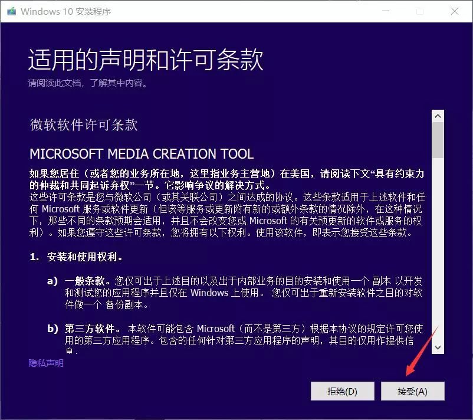The image size is (473, 420).
Task: Click the scrollbar up arrow icon
Action: 438,115
